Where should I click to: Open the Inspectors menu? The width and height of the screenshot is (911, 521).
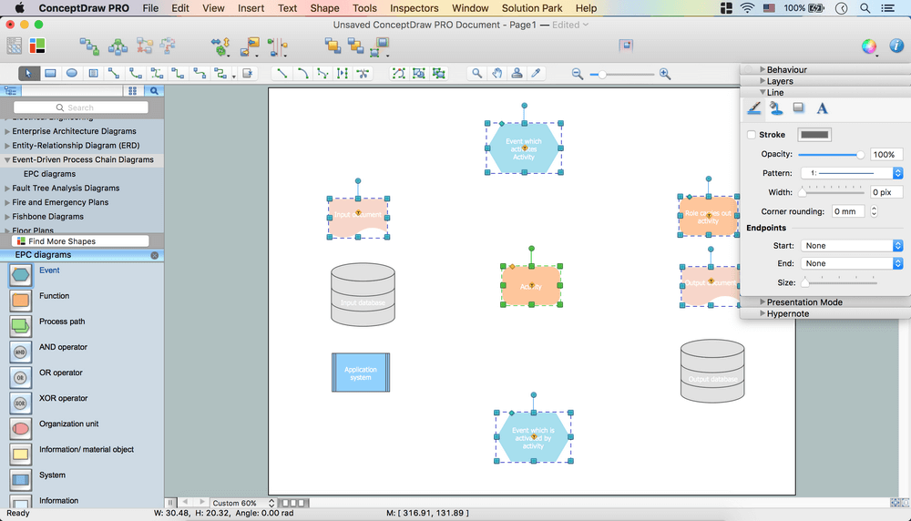[414, 8]
